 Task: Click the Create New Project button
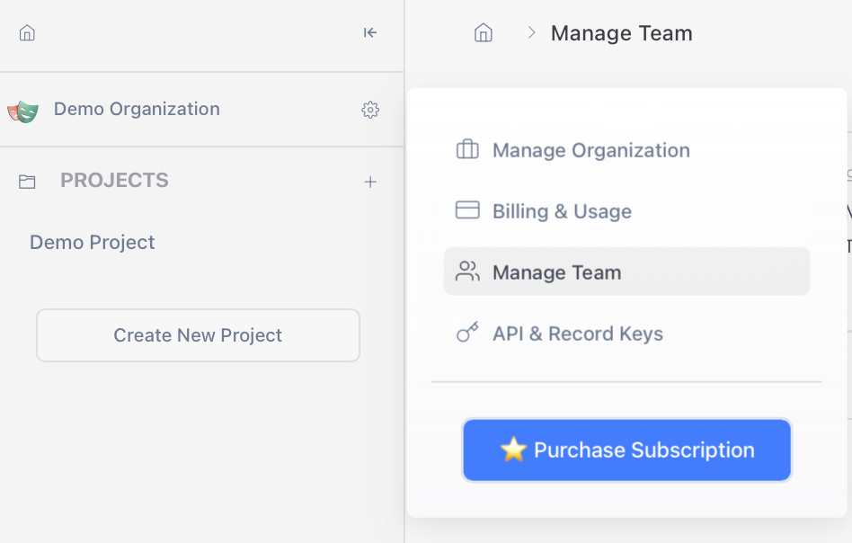pos(198,335)
